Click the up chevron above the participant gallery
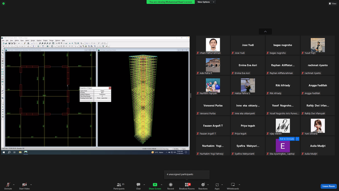The image size is (339, 191). point(265,32)
